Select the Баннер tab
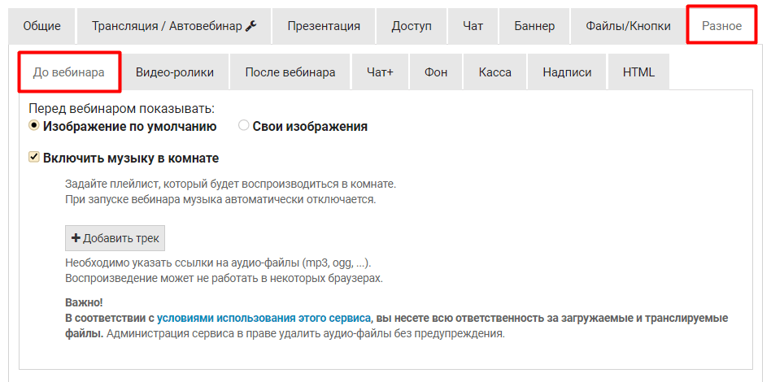 pyautogui.click(x=534, y=26)
